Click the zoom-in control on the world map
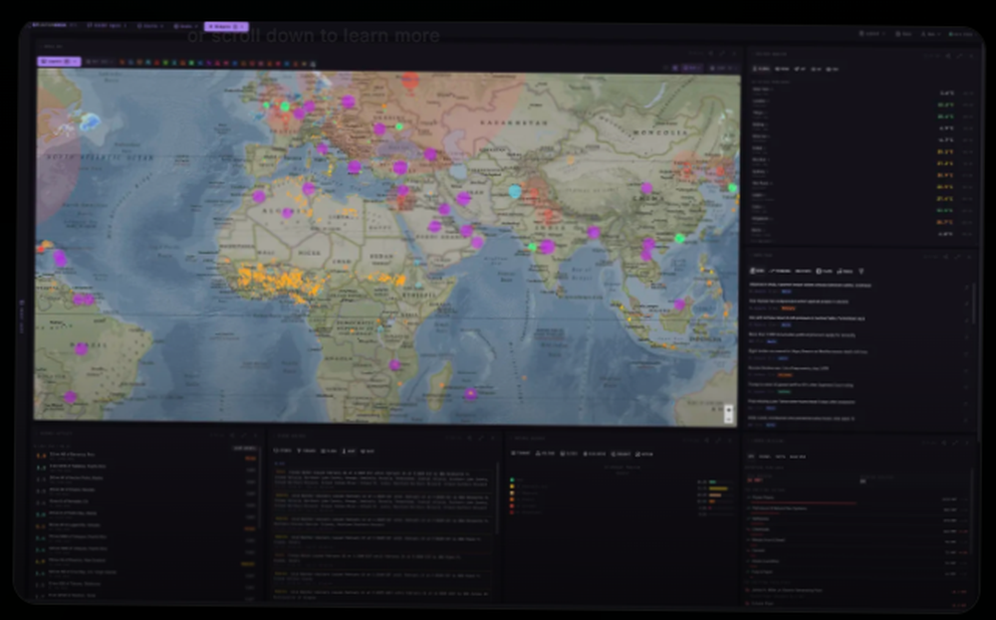This screenshot has height=620, width=996. click(728, 408)
